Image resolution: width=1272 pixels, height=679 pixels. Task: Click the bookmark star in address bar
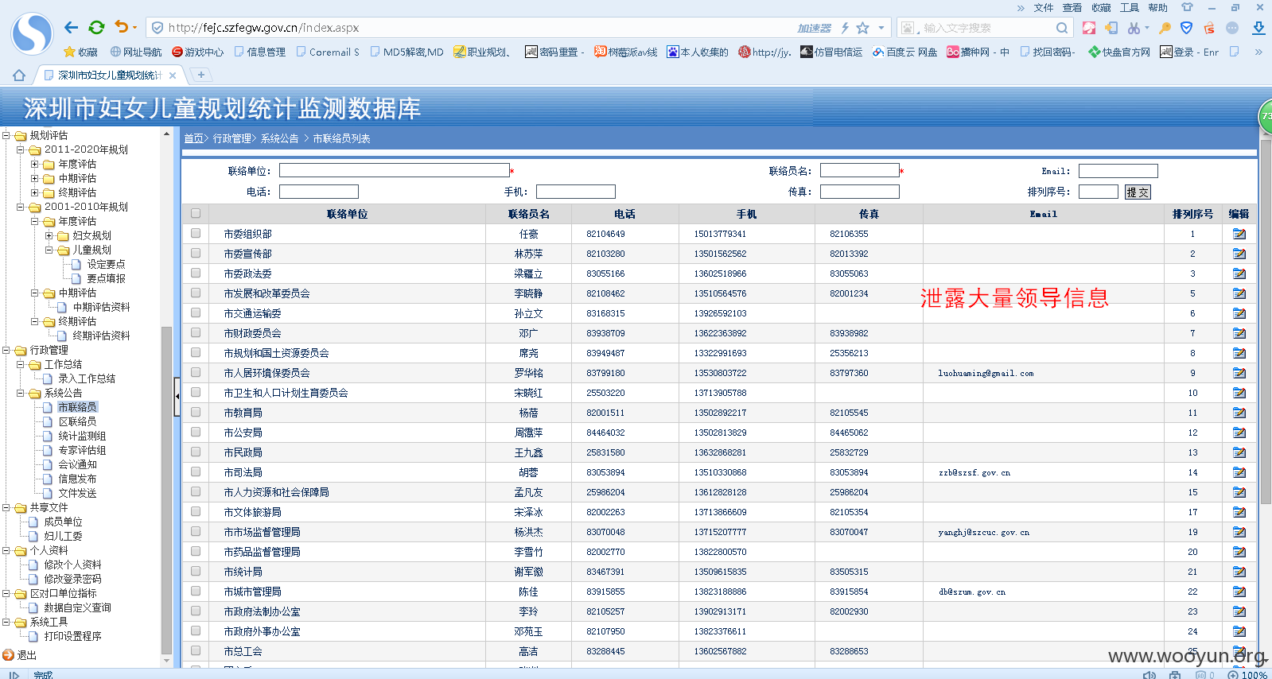(863, 28)
